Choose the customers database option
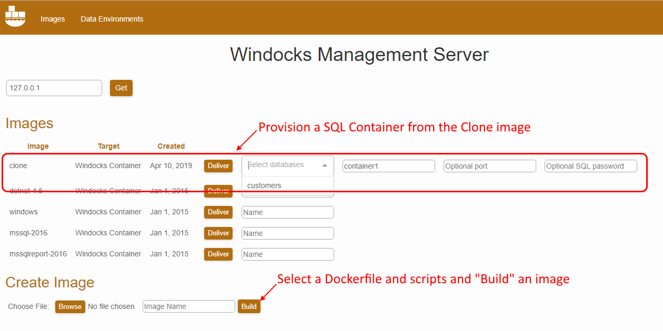 point(265,185)
